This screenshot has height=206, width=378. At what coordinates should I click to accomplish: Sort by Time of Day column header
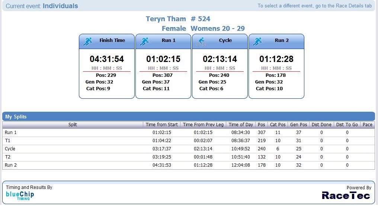coord(241,125)
